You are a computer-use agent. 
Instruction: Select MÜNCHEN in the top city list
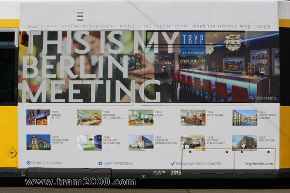click(x=157, y=27)
